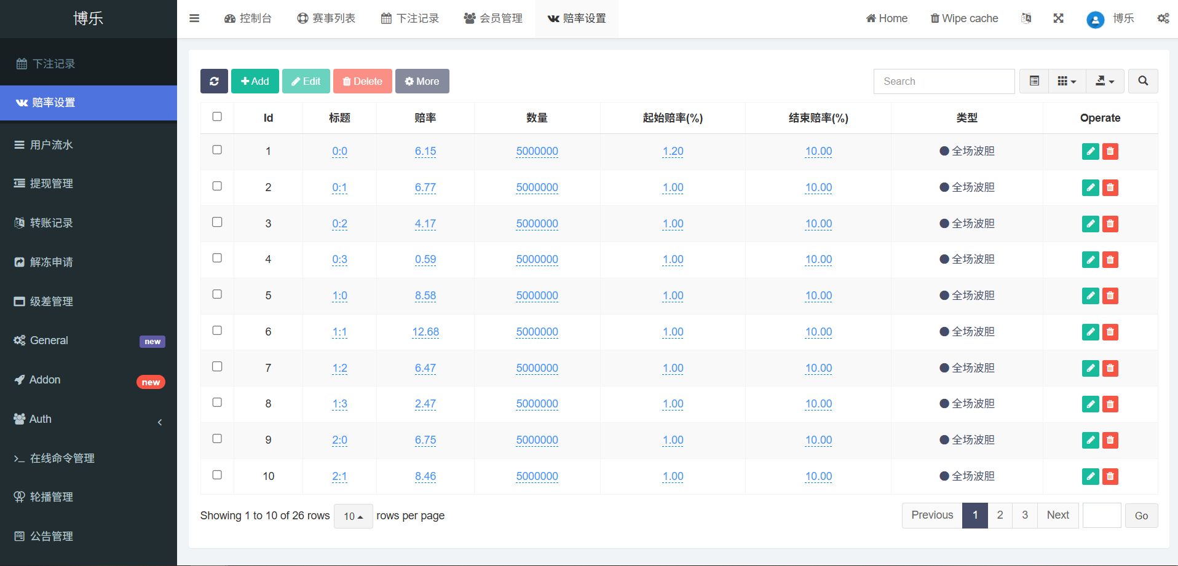Toggle the table card view icon

coord(1034,81)
